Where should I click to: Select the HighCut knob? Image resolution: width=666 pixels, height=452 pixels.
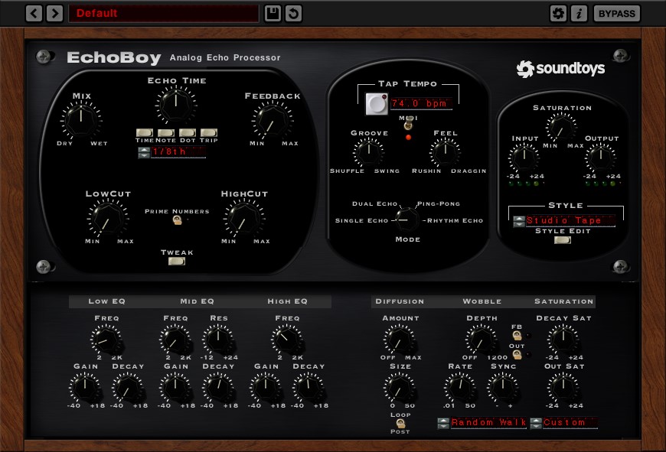pyautogui.click(x=244, y=218)
